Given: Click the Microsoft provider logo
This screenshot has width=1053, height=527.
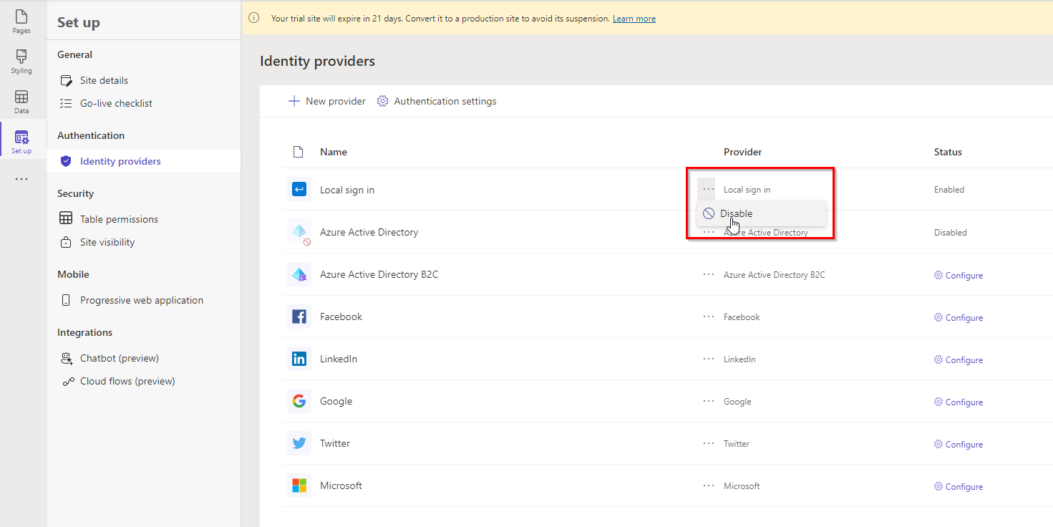Looking at the screenshot, I should click(x=299, y=485).
